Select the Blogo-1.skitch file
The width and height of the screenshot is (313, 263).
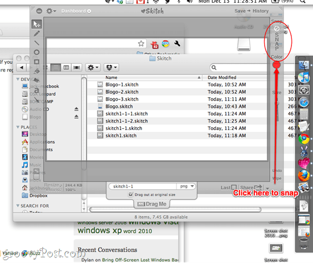point(122,85)
